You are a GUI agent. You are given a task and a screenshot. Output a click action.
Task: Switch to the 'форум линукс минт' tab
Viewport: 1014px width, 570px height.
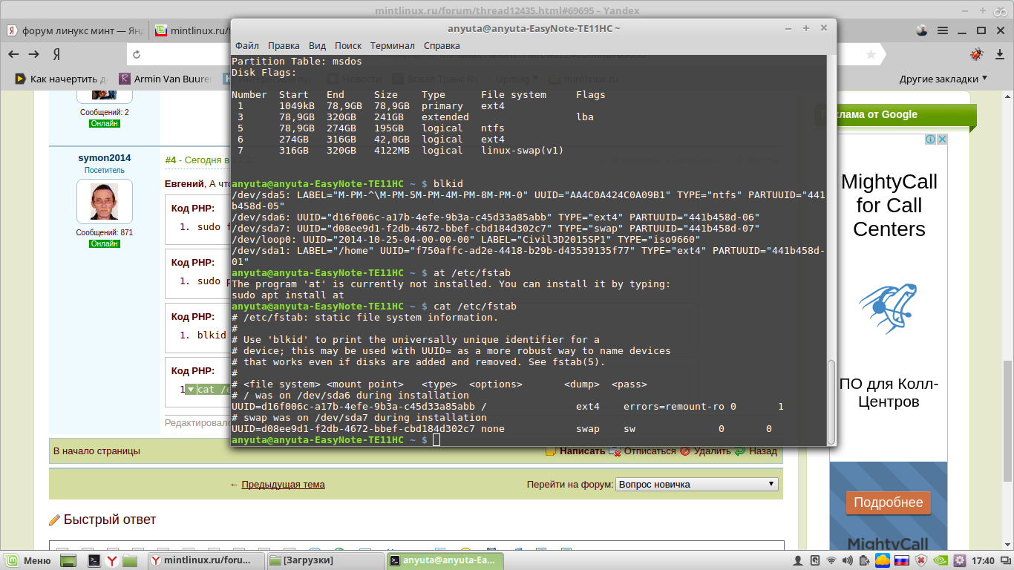74,30
